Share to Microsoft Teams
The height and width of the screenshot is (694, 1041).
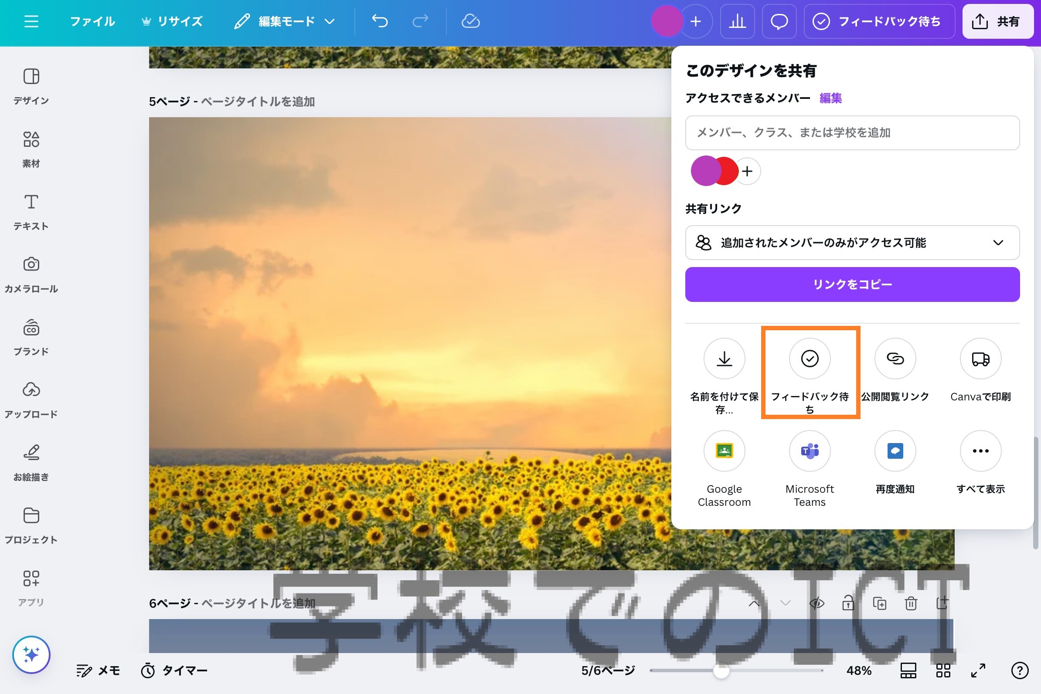tap(810, 469)
